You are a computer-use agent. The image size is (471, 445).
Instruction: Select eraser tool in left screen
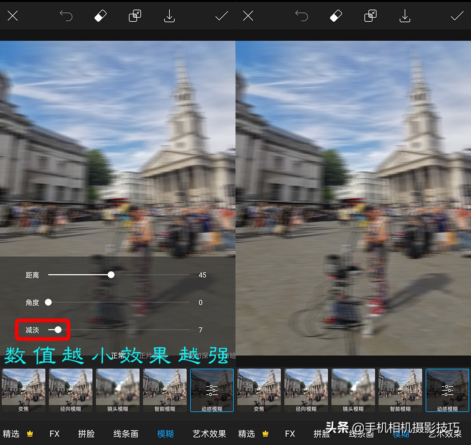point(101,16)
